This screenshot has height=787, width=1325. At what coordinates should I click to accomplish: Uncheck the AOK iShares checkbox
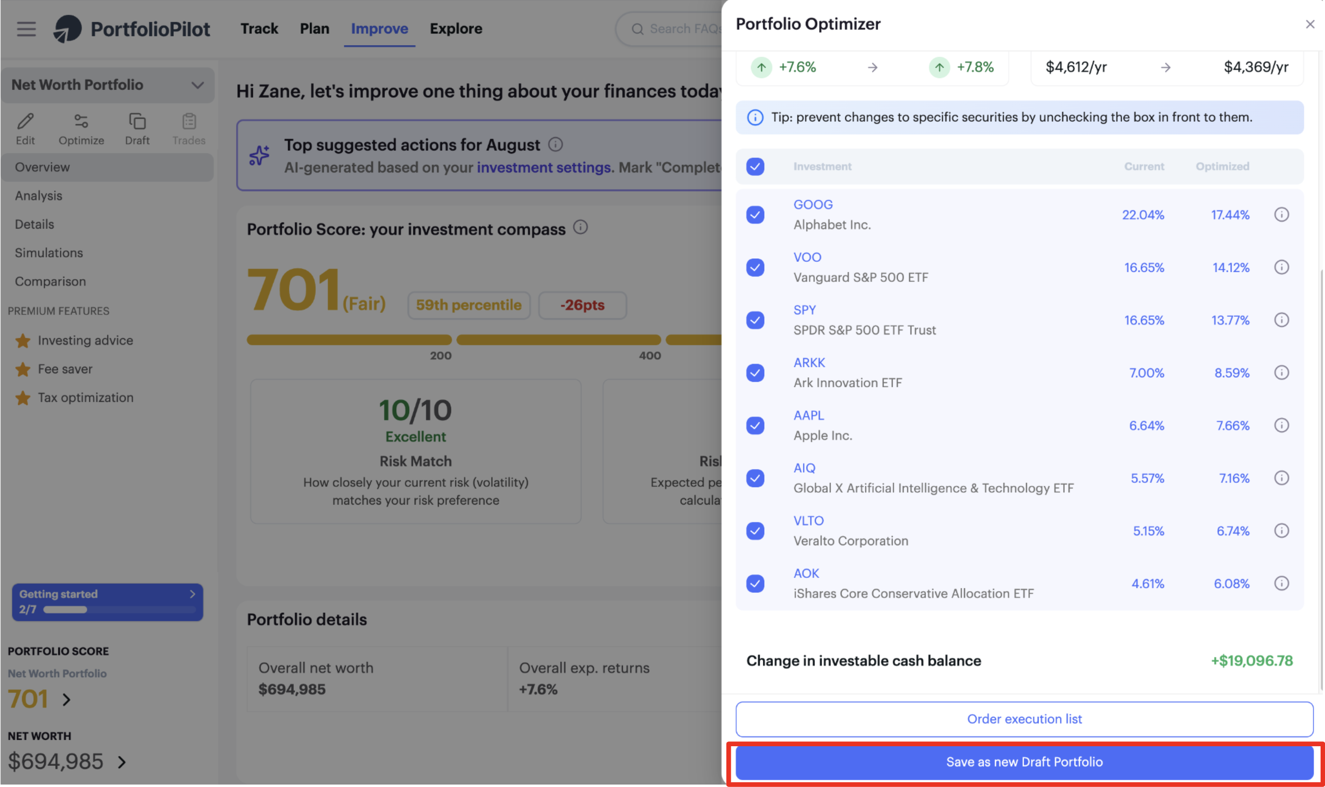point(755,583)
